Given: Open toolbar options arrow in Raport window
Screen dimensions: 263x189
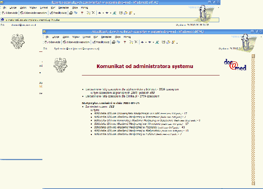Looking at the screenshot, I should pyautogui.click(x=135, y=13).
